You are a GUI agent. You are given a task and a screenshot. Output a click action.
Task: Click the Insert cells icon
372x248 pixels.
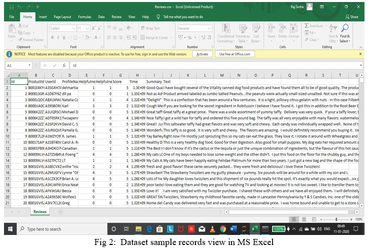pos(271,29)
